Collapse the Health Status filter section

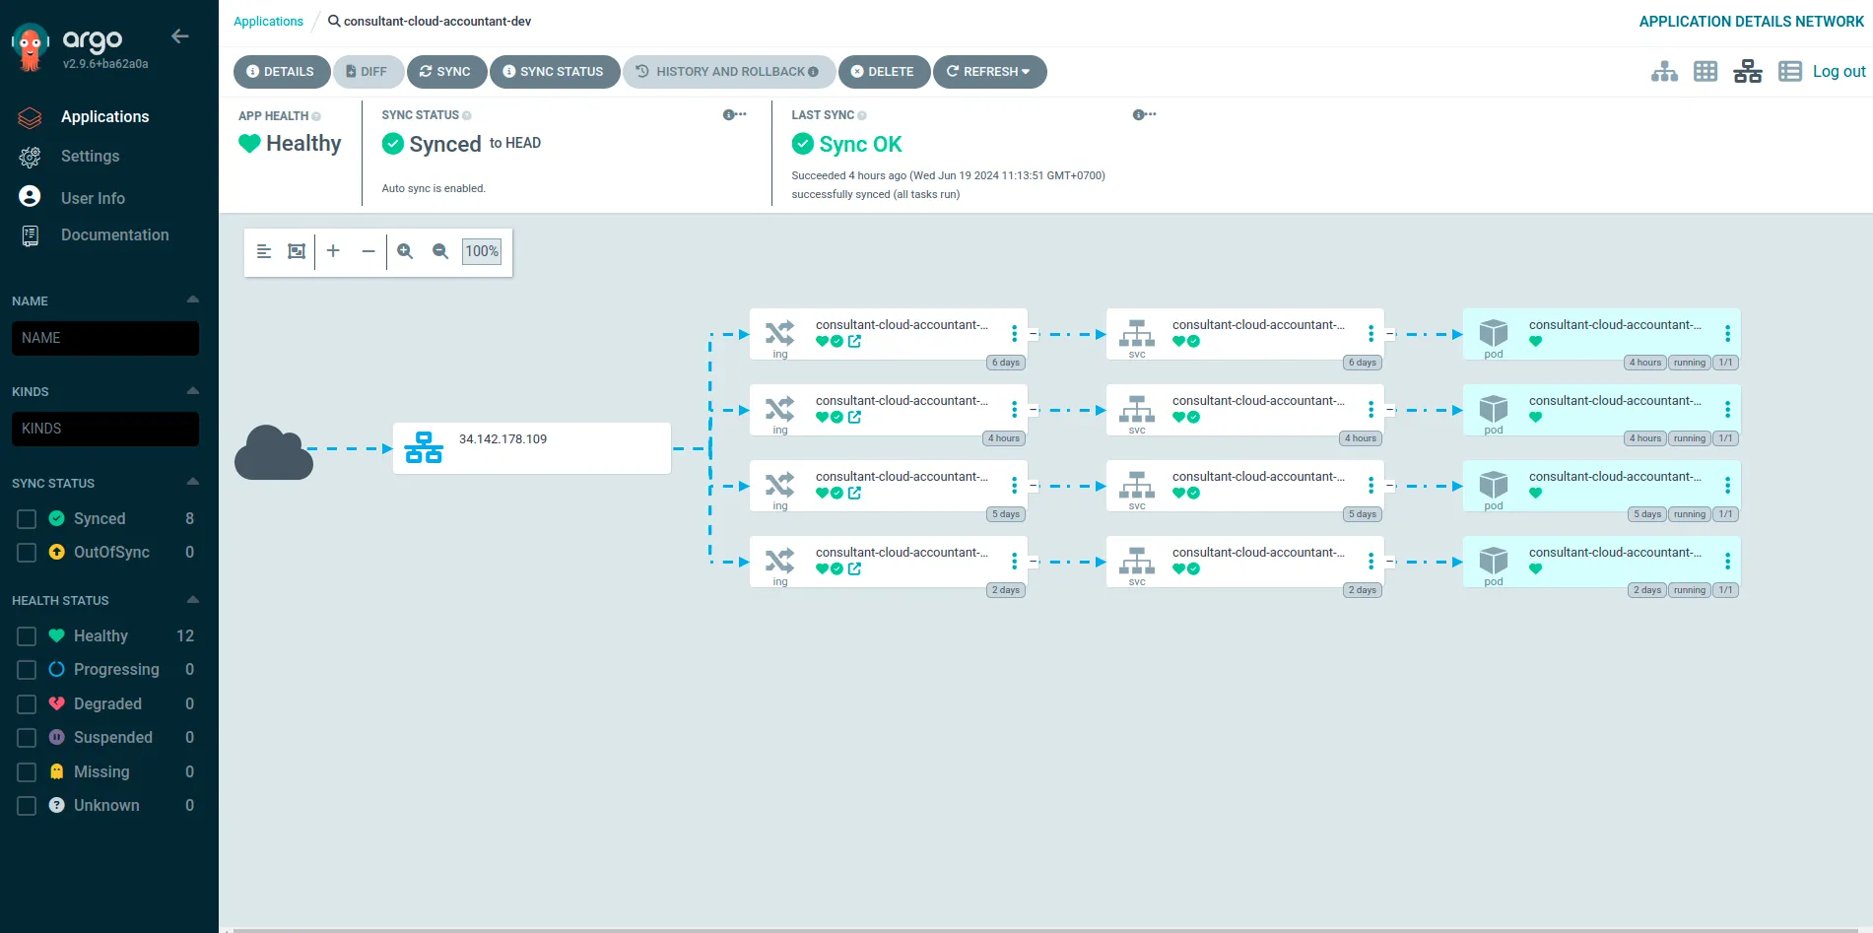click(x=193, y=600)
